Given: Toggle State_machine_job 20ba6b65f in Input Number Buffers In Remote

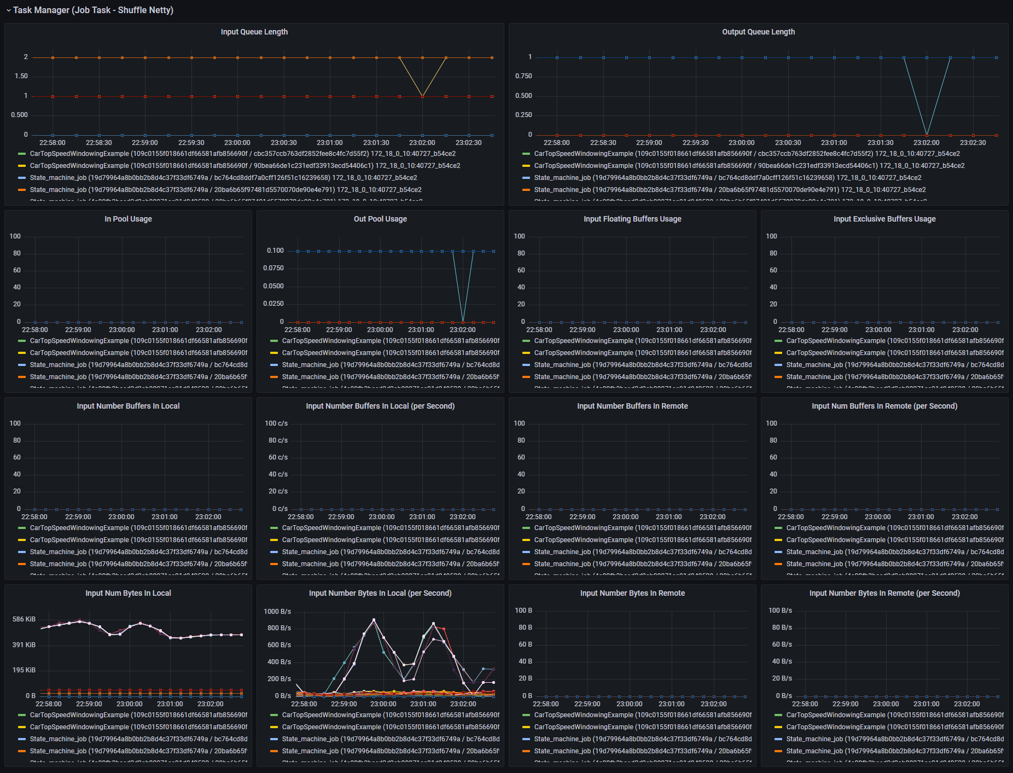Looking at the screenshot, I should click(643, 564).
